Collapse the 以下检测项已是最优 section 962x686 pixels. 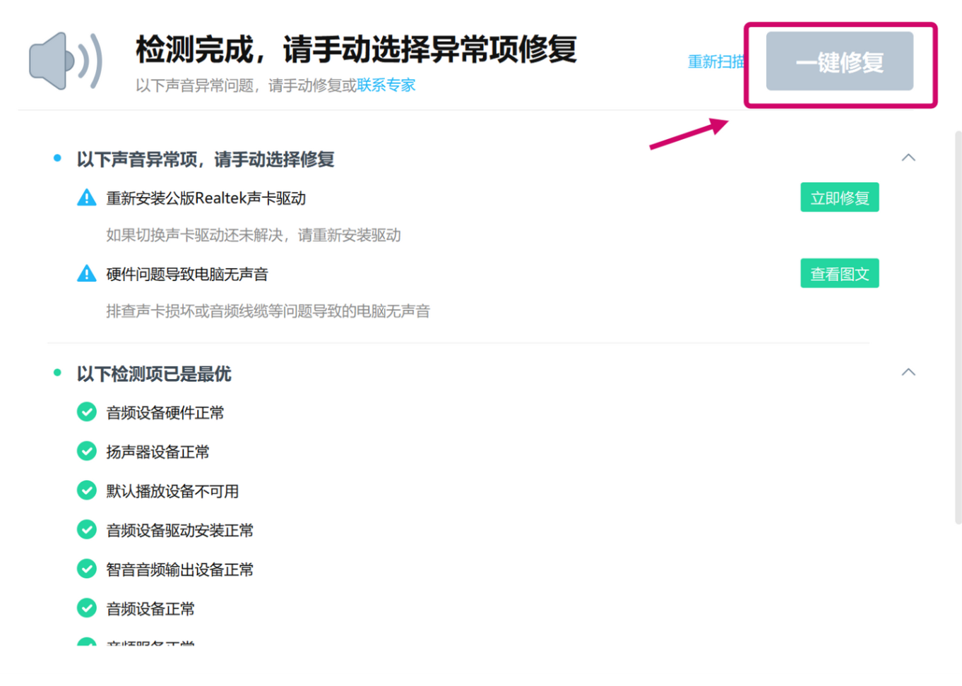908,372
